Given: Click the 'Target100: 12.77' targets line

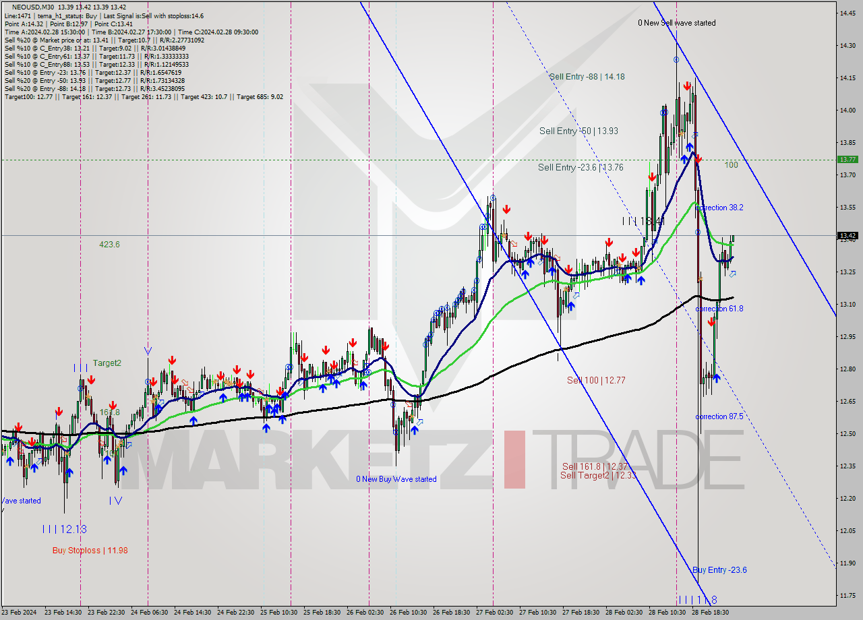Looking at the screenshot, I should 144,96.
